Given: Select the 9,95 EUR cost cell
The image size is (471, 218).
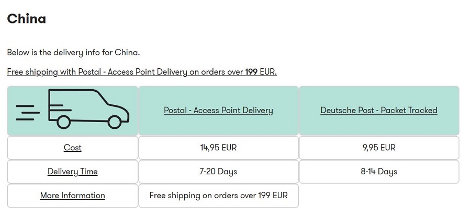Looking at the screenshot, I should click(x=379, y=148).
